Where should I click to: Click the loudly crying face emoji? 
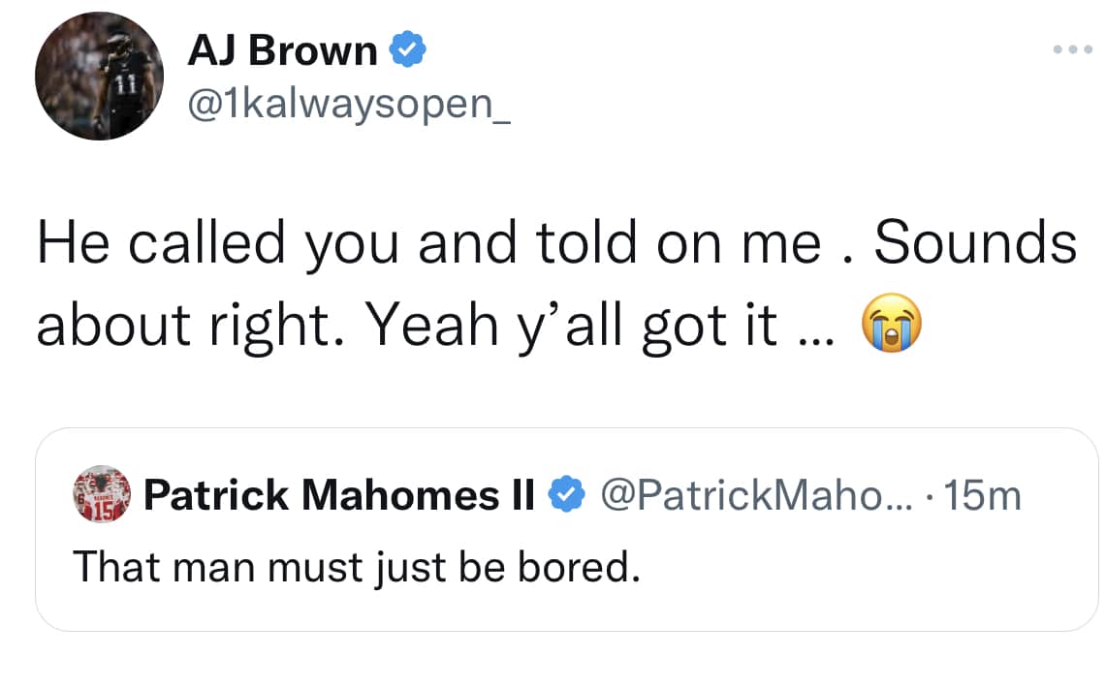(x=892, y=327)
